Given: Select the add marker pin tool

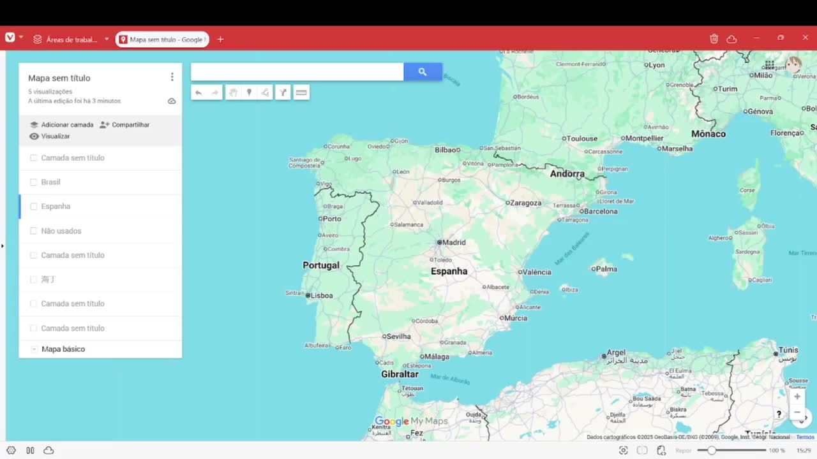Looking at the screenshot, I should tap(249, 93).
